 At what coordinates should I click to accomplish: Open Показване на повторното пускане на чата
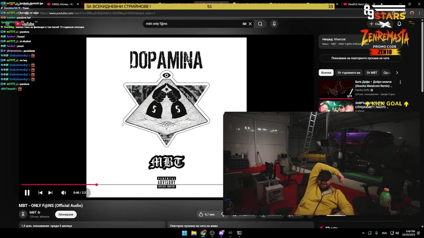[x=360, y=58]
